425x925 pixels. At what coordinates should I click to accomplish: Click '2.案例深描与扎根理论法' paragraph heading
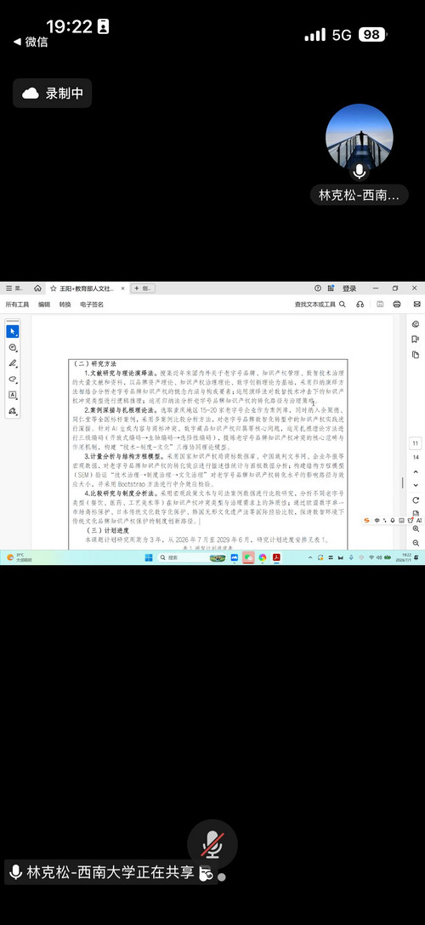122,408
